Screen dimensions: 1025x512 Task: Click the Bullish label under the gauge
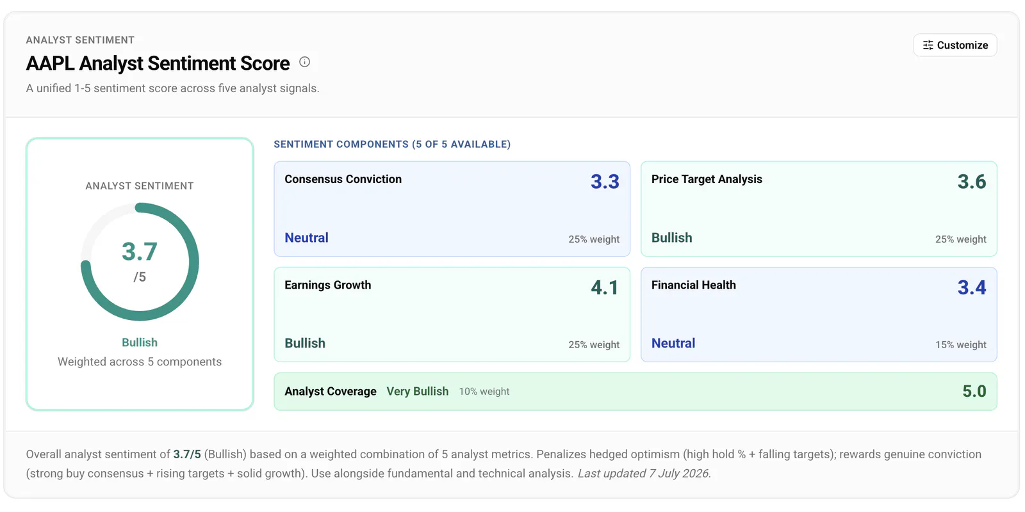click(140, 342)
